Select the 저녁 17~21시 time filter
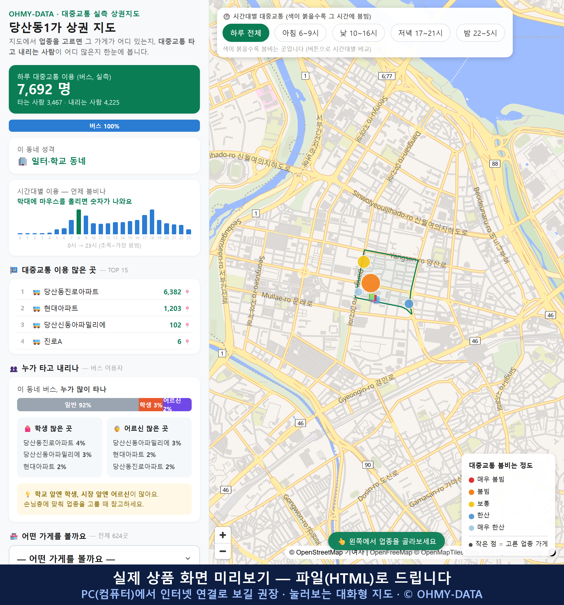 (x=420, y=33)
